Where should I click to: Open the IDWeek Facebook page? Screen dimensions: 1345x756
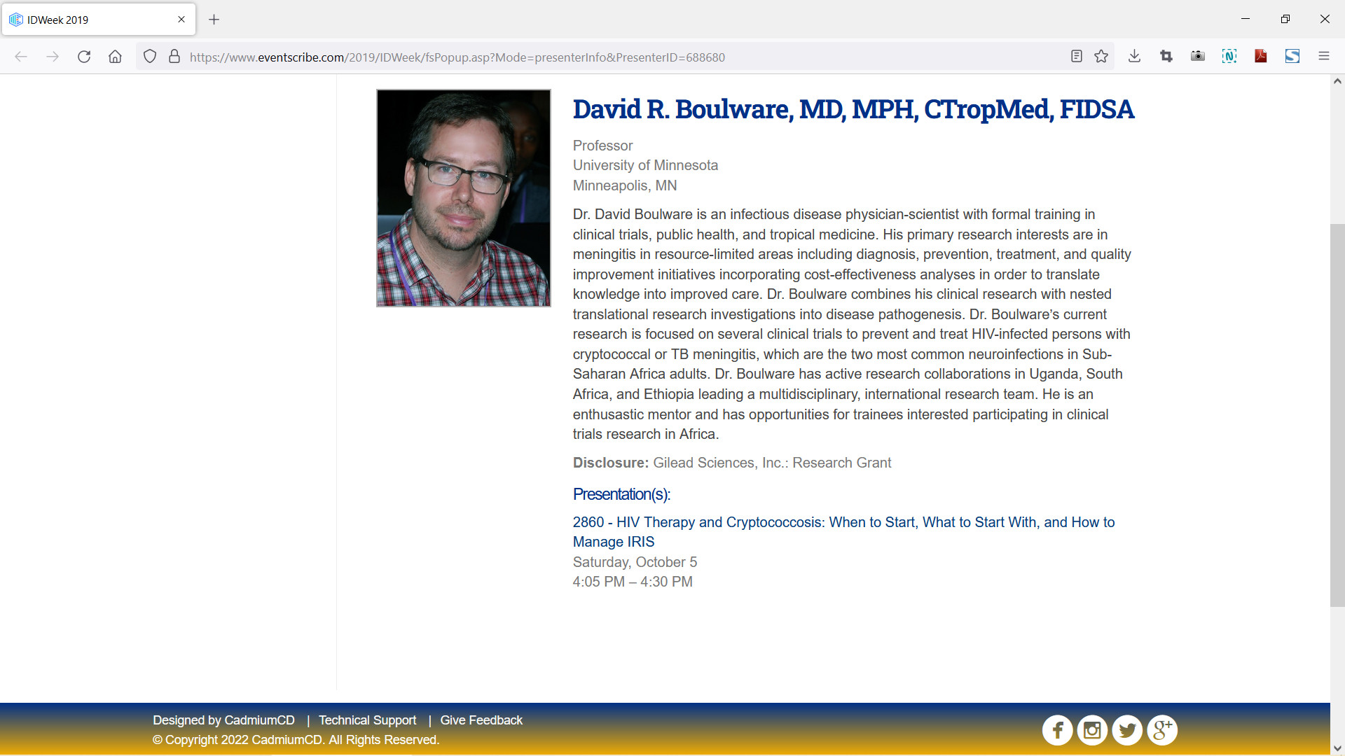[x=1058, y=729]
